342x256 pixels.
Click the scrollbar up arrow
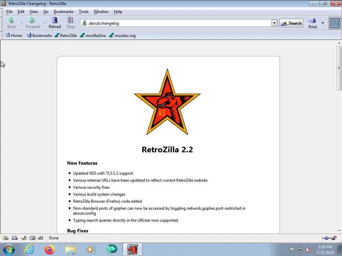[x=339, y=43]
